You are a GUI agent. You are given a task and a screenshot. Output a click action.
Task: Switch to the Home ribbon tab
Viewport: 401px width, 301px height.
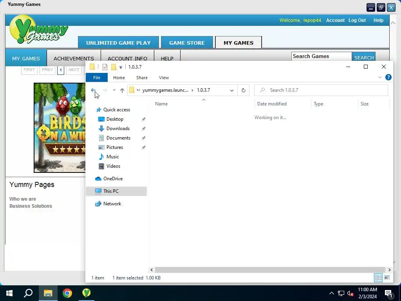click(119, 78)
